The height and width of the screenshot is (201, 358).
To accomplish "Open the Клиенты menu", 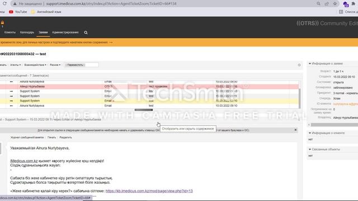I will (x=10, y=32).
